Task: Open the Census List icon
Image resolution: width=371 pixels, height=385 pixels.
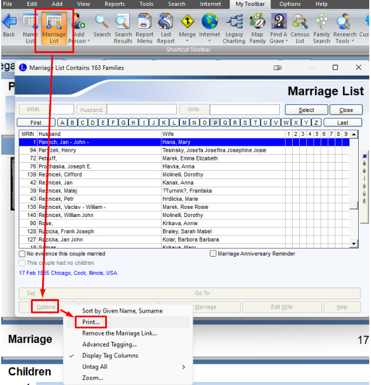Action: point(300,22)
